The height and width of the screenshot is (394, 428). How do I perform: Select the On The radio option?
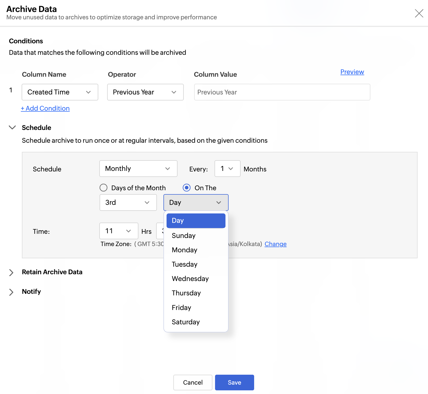tap(187, 188)
